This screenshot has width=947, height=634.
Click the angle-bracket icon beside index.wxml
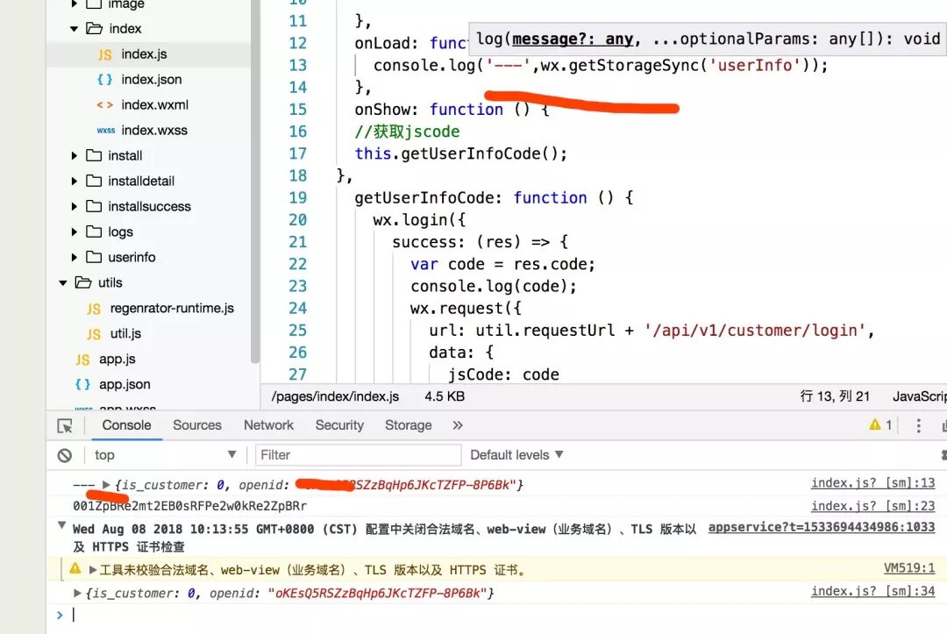pos(104,105)
